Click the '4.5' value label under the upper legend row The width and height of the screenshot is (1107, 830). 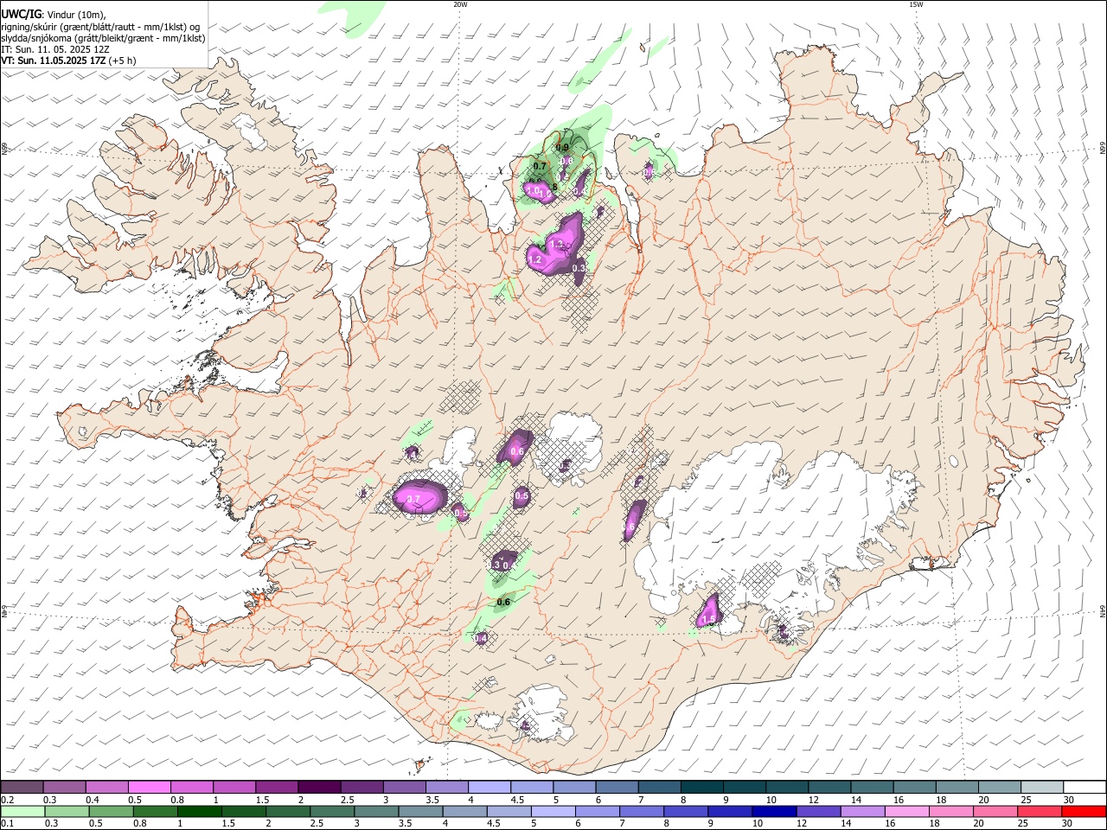(x=517, y=800)
